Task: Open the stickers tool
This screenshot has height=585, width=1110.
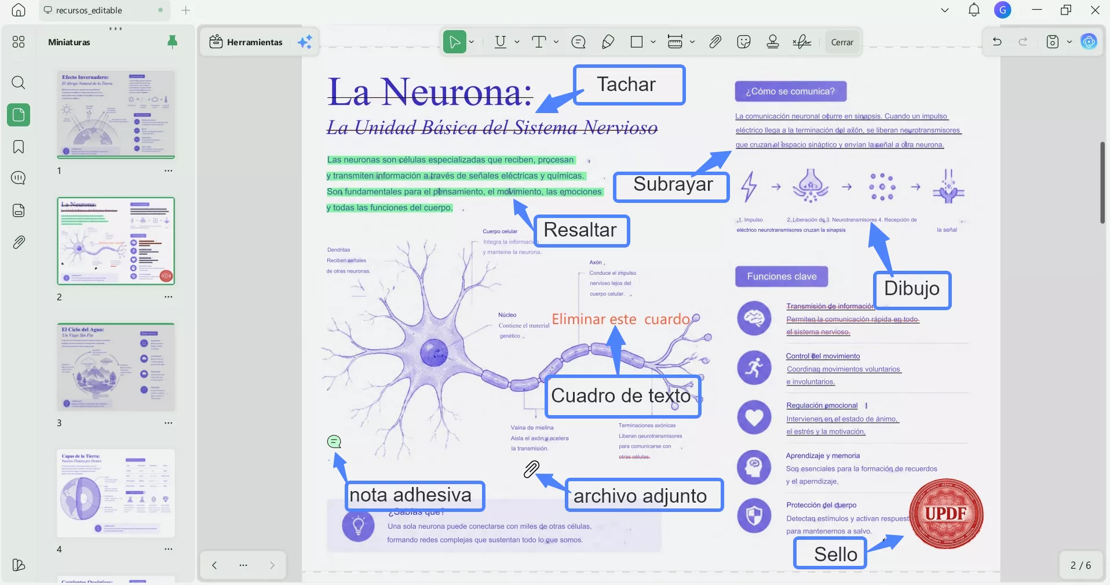Action: [744, 42]
